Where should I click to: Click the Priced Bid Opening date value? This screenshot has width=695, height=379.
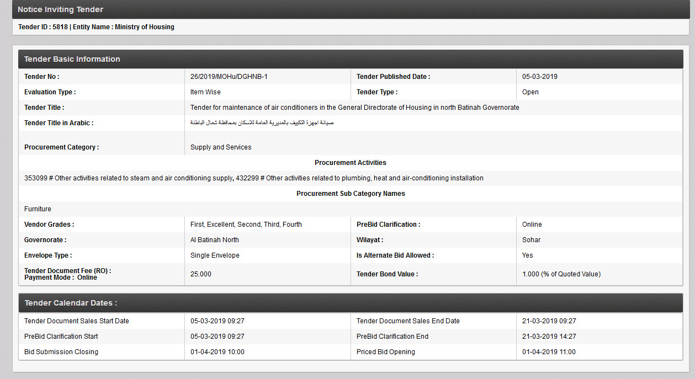pos(548,352)
